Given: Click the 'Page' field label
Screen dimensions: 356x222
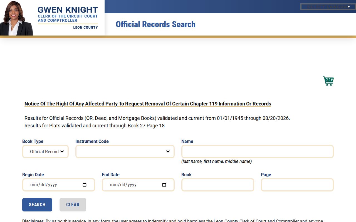Looking at the screenshot, I should tap(266, 175).
